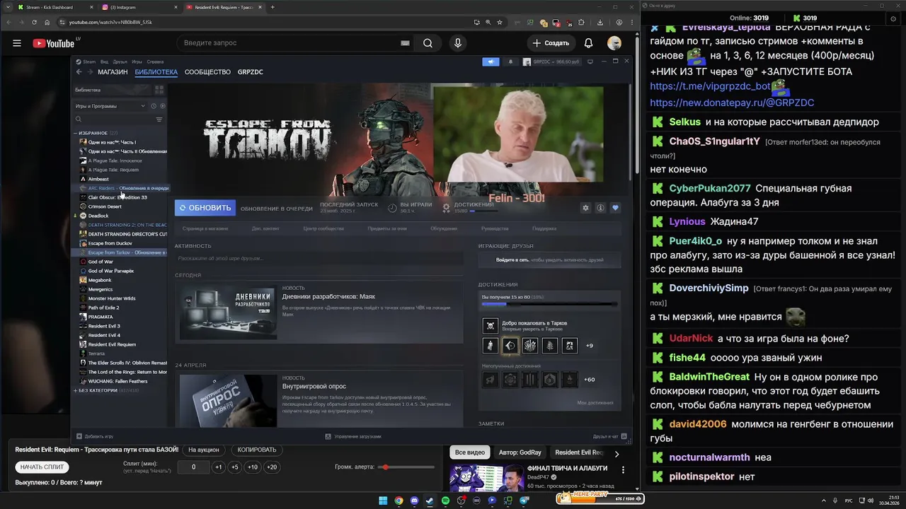The height and width of the screenshot is (509, 906).
Task: Open Spotify from the taskbar
Action: click(445, 501)
